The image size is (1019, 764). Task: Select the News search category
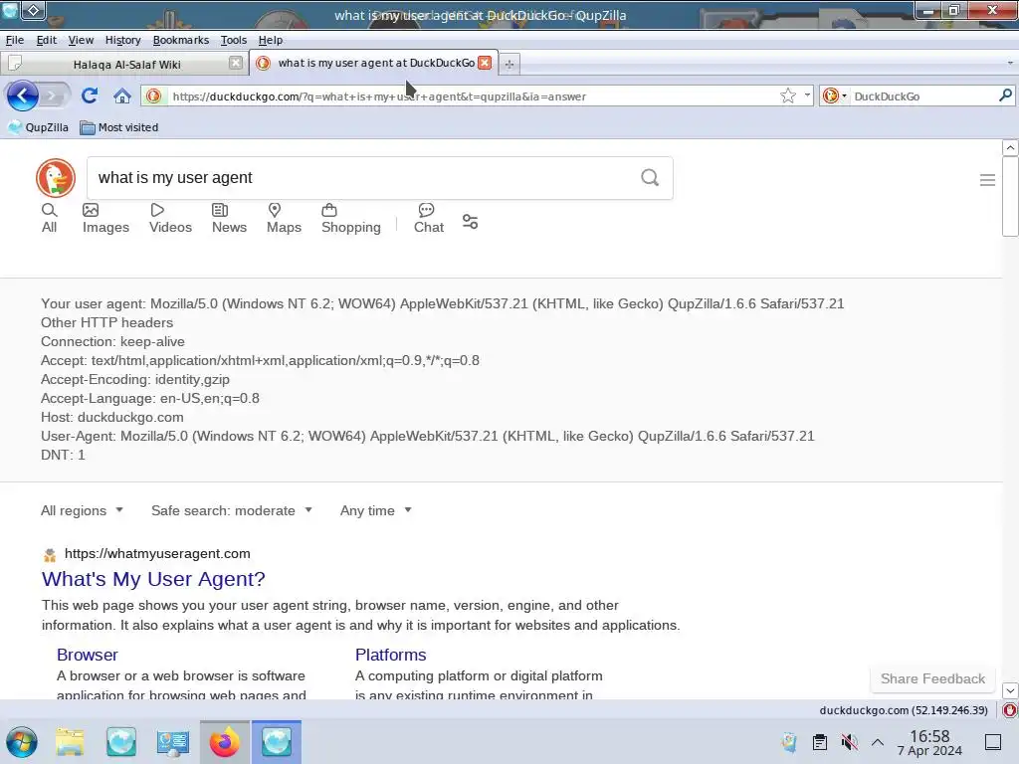229,218
